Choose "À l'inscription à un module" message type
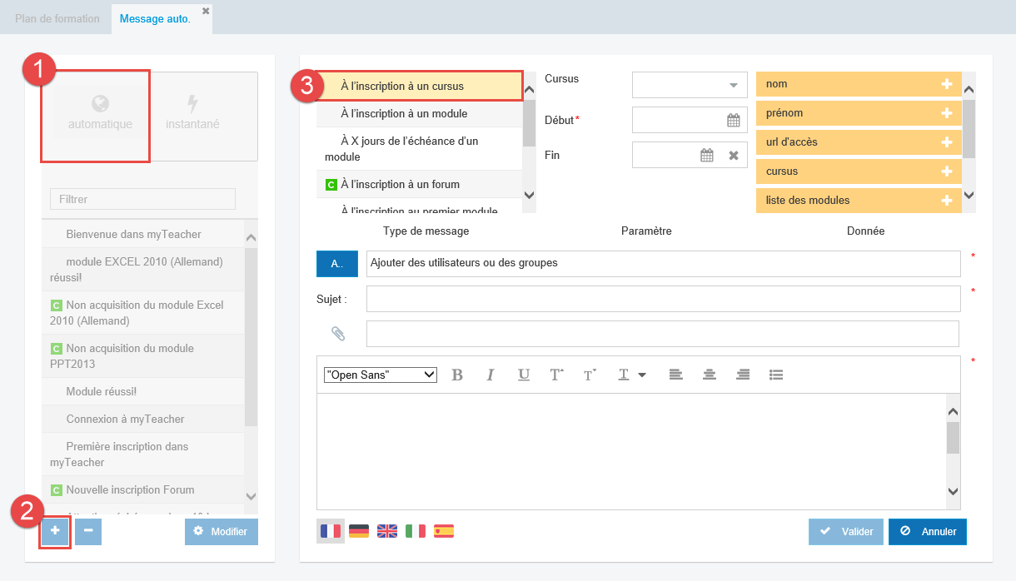Image resolution: width=1016 pixels, height=581 pixels. [x=404, y=114]
